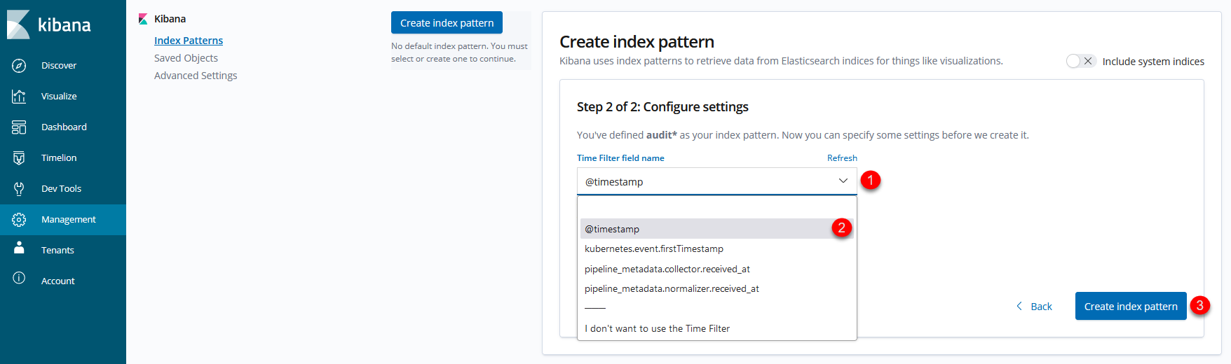The height and width of the screenshot is (364, 1231).
Task: Click the Back link
Action: click(x=1041, y=307)
